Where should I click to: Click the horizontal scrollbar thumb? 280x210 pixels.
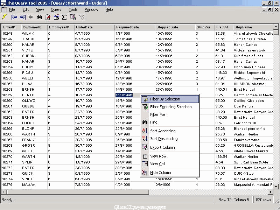78,192
